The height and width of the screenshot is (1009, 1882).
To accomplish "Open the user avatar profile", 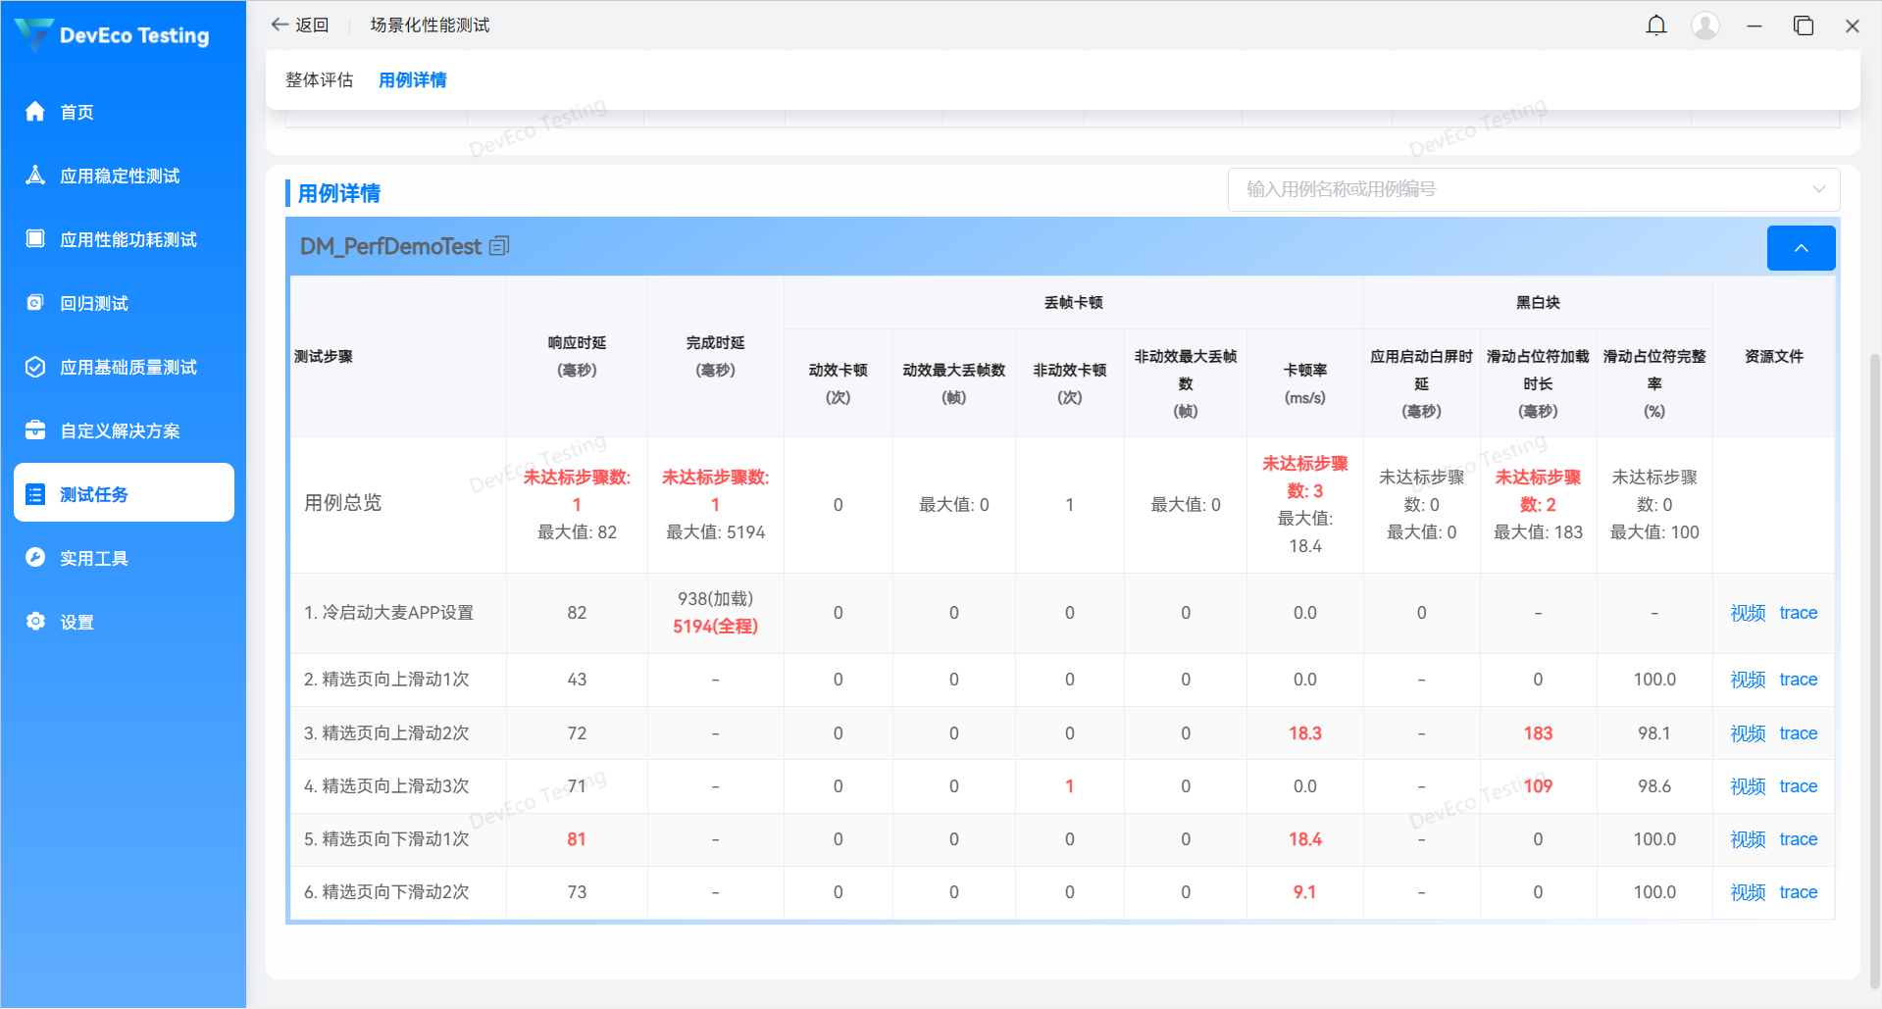I will (x=1705, y=25).
